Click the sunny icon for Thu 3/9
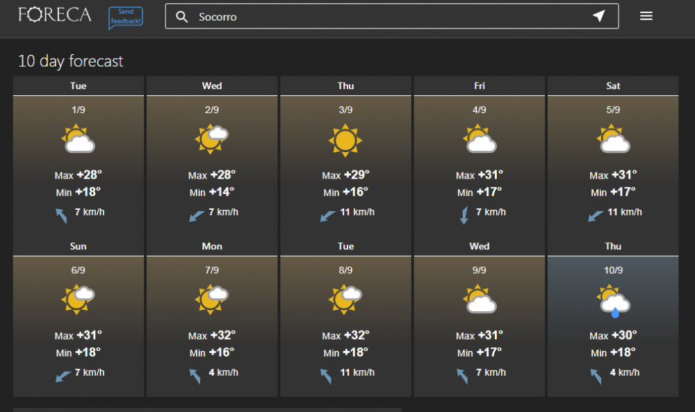The image size is (695, 412). pyautogui.click(x=345, y=140)
